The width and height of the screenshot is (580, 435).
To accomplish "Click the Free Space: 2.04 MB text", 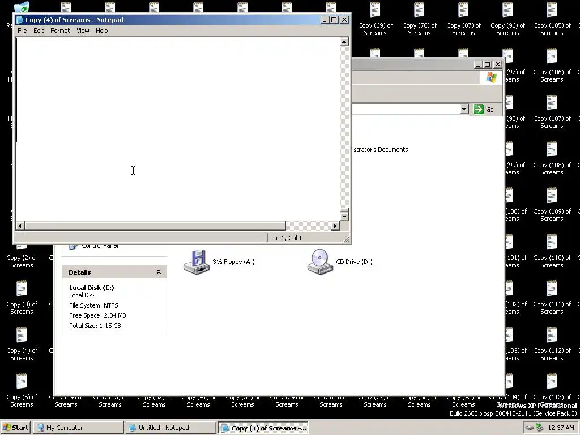I will click(x=97, y=315).
